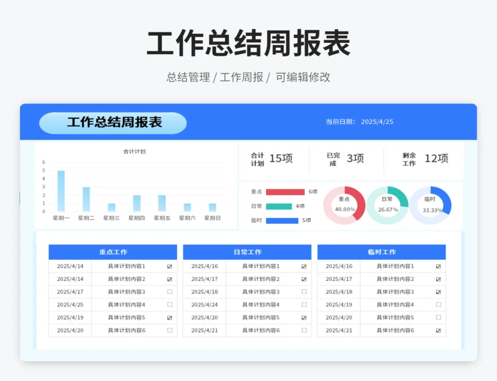The width and height of the screenshot is (497, 381).
Task: Check 临时工作 具体计划内容5 checkbox
Action: (x=439, y=318)
